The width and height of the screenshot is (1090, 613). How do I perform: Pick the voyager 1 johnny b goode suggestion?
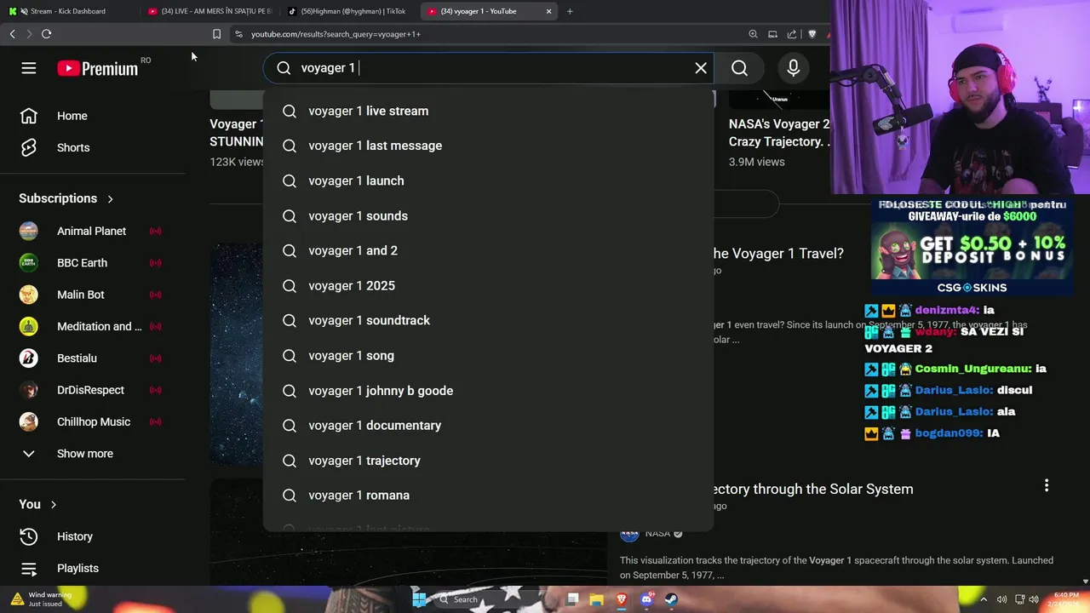tap(488, 390)
